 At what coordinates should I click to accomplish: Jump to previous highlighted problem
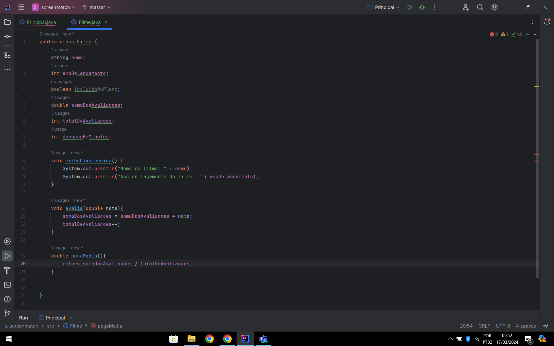click(527, 34)
